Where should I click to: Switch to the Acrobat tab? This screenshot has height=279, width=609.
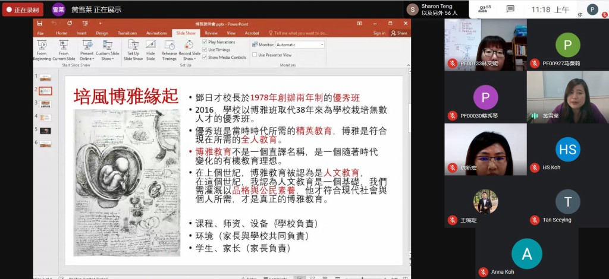point(252,33)
